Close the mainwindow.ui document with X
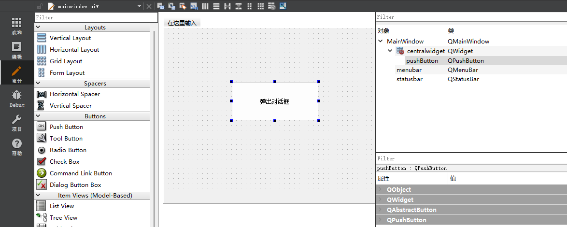The height and width of the screenshot is (227, 567). tap(149, 6)
